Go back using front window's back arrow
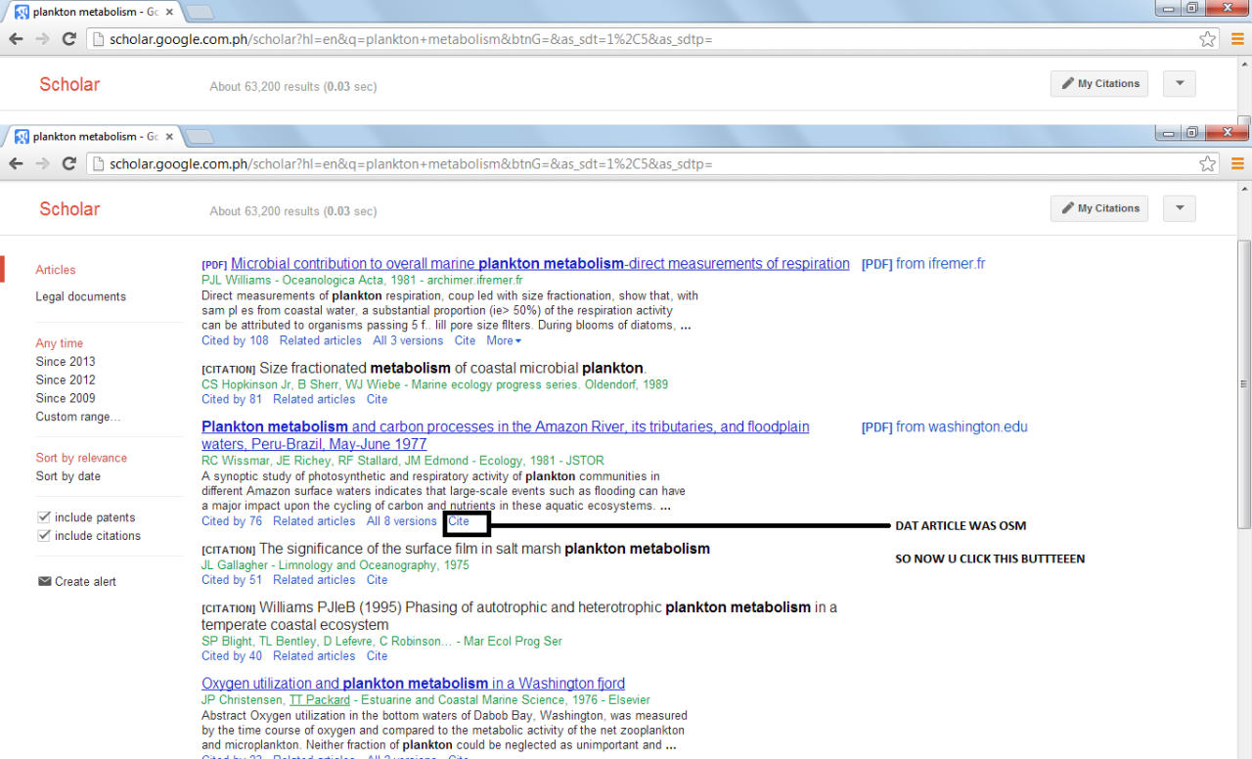1252x759 pixels. tap(16, 163)
